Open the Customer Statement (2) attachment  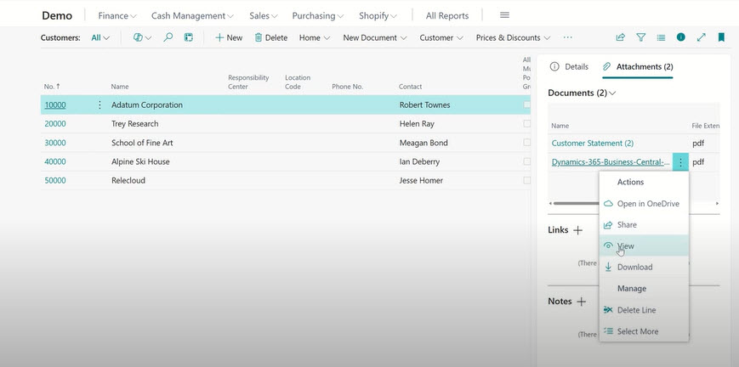pyautogui.click(x=593, y=143)
